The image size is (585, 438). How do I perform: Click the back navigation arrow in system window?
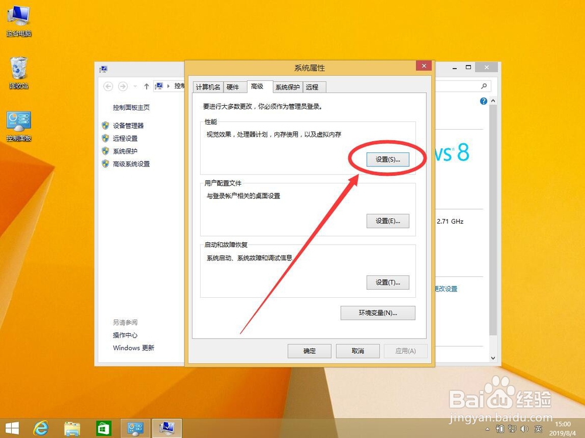click(108, 86)
